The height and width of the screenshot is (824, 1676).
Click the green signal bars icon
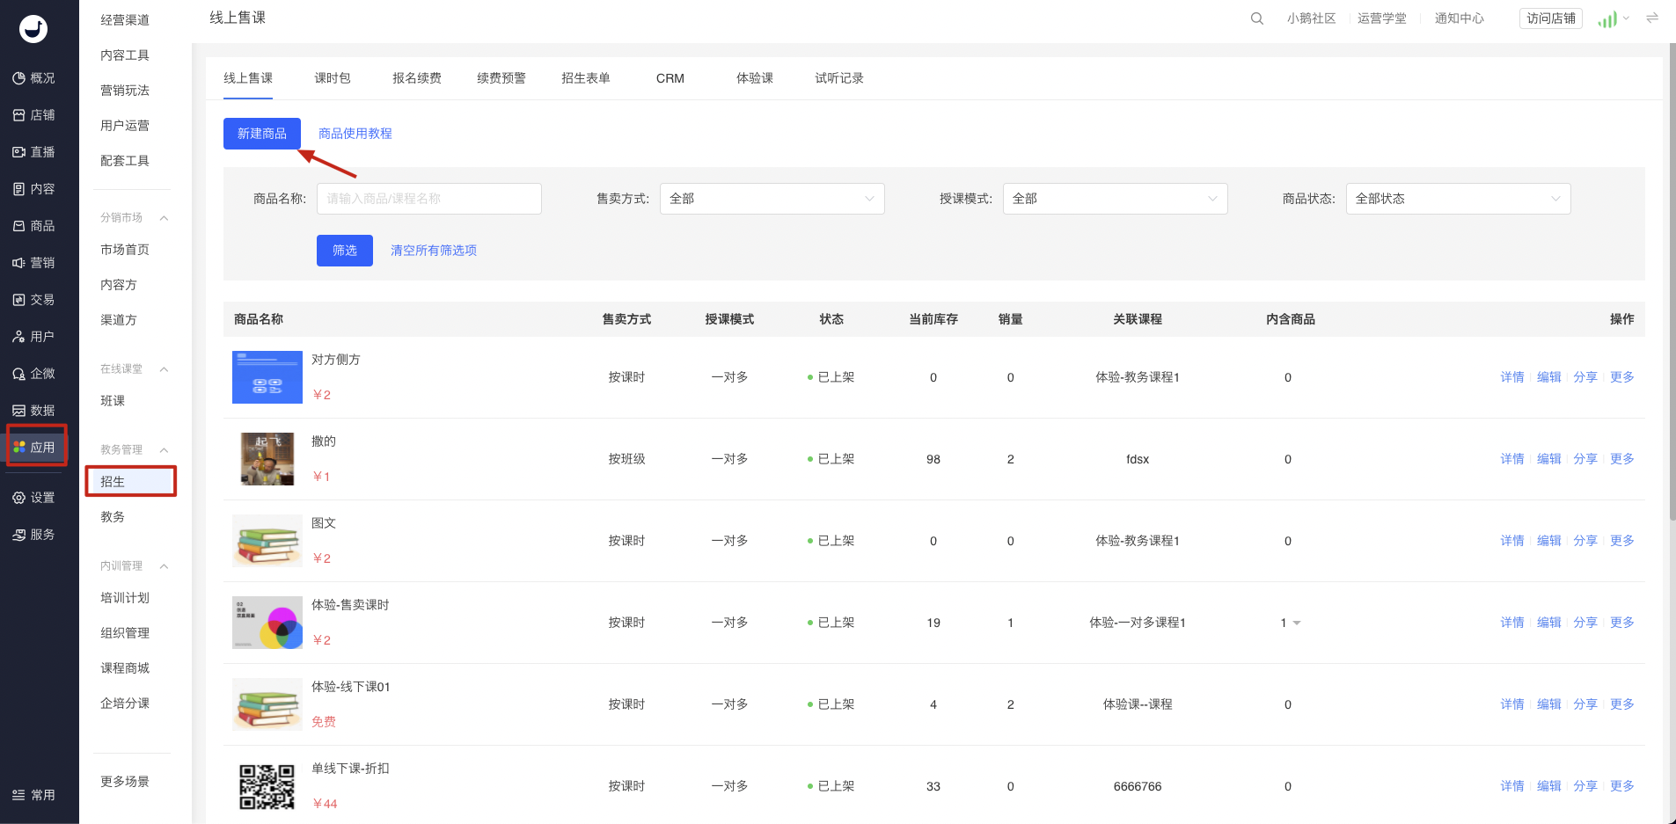1607,19
